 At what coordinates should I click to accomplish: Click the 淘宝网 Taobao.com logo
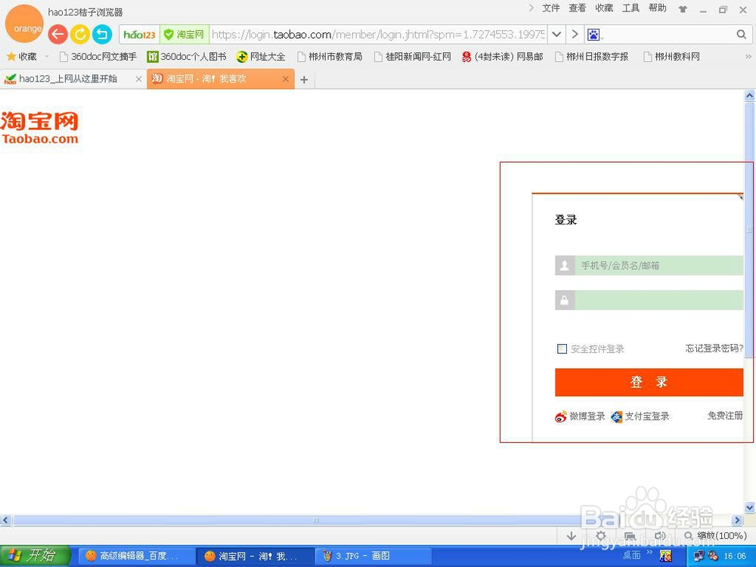(x=39, y=129)
